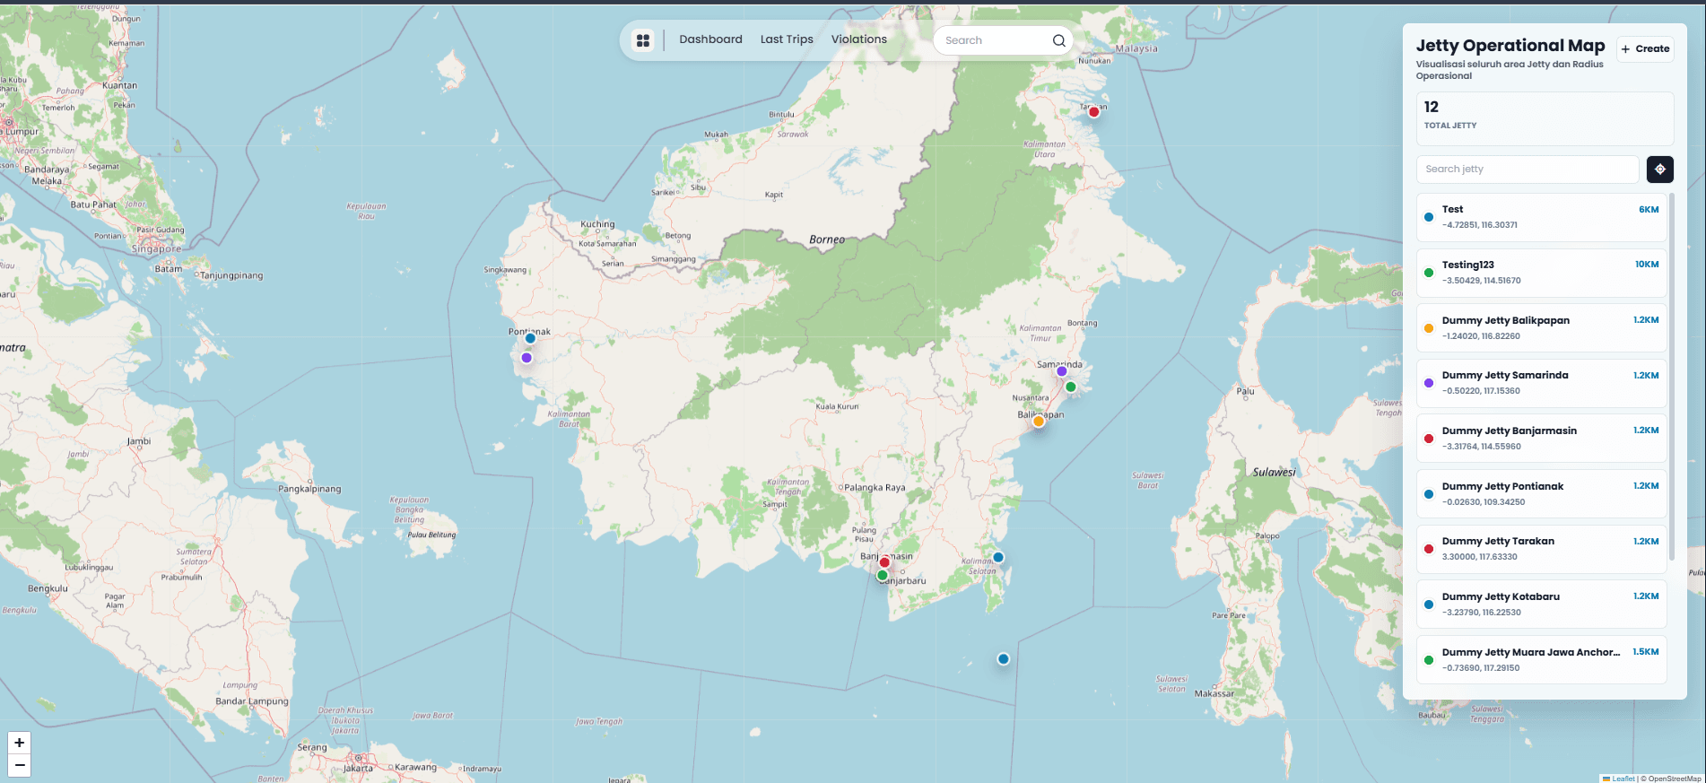Click the locate-me crosshair button

click(x=1660, y=170)
